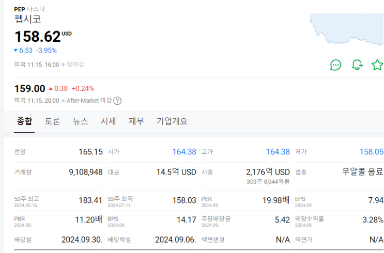This screenshot has width=384, height=253.
Task: Click the 시가 value 164.38
Action: click(x=184, y=152)
